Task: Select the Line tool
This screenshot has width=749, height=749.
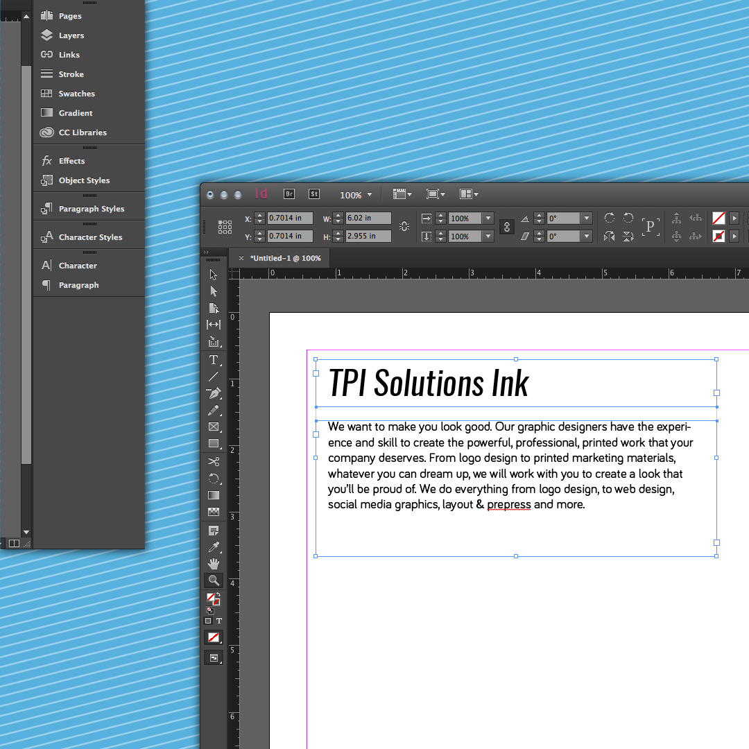Action: (213, 377)
